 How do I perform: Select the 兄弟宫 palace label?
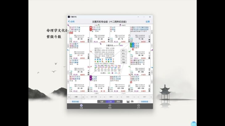click(123, 91)
